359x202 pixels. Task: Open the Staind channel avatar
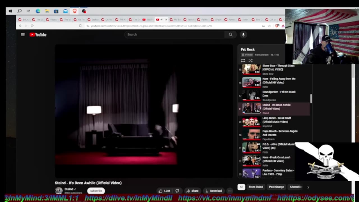click(59, 191)
